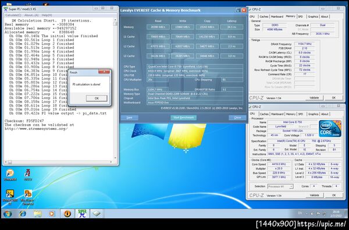Image resolution: width=349 pixels, height=230 pixels.
Task: Click "http://www.xtremesystems.org/" text in Super PI
Action: [x=36, y=129]
